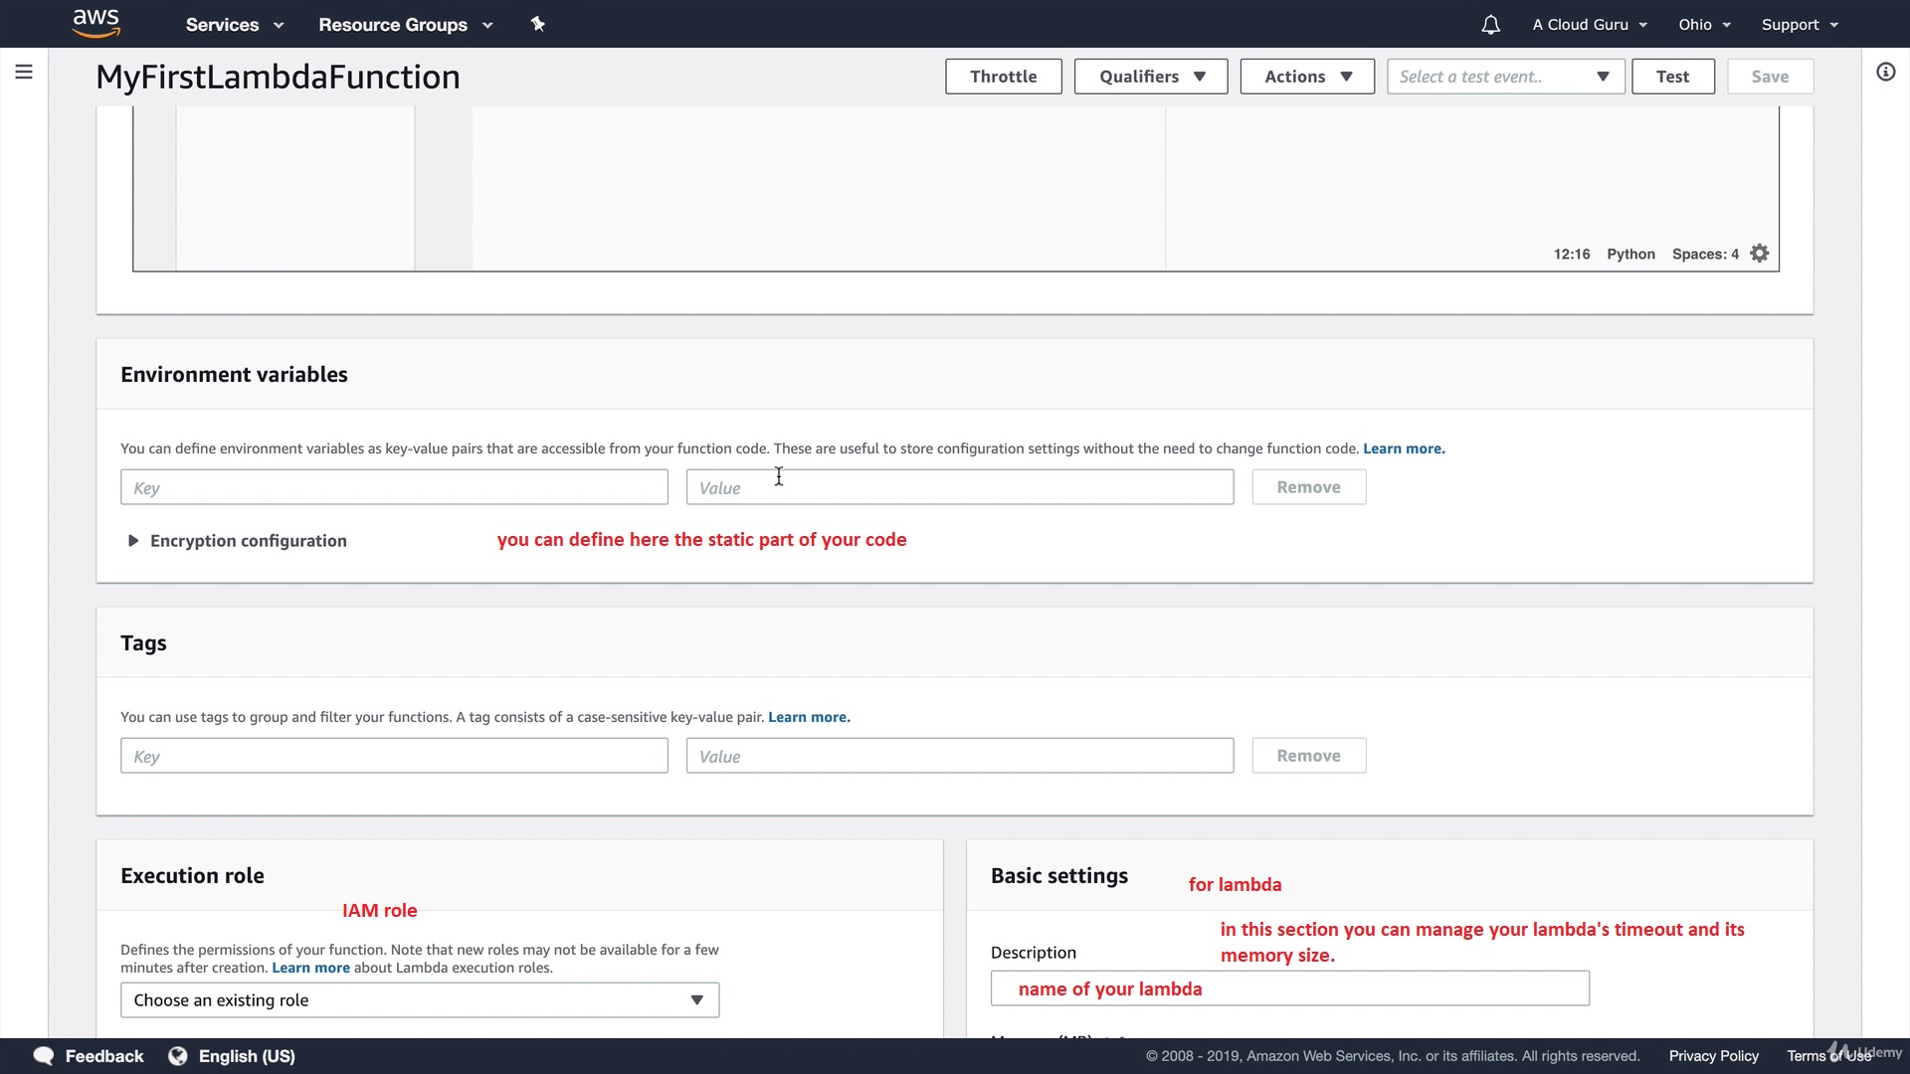Click the language globe icon
This screenshot has width=1910, height=1074.
pos(178,1056)
